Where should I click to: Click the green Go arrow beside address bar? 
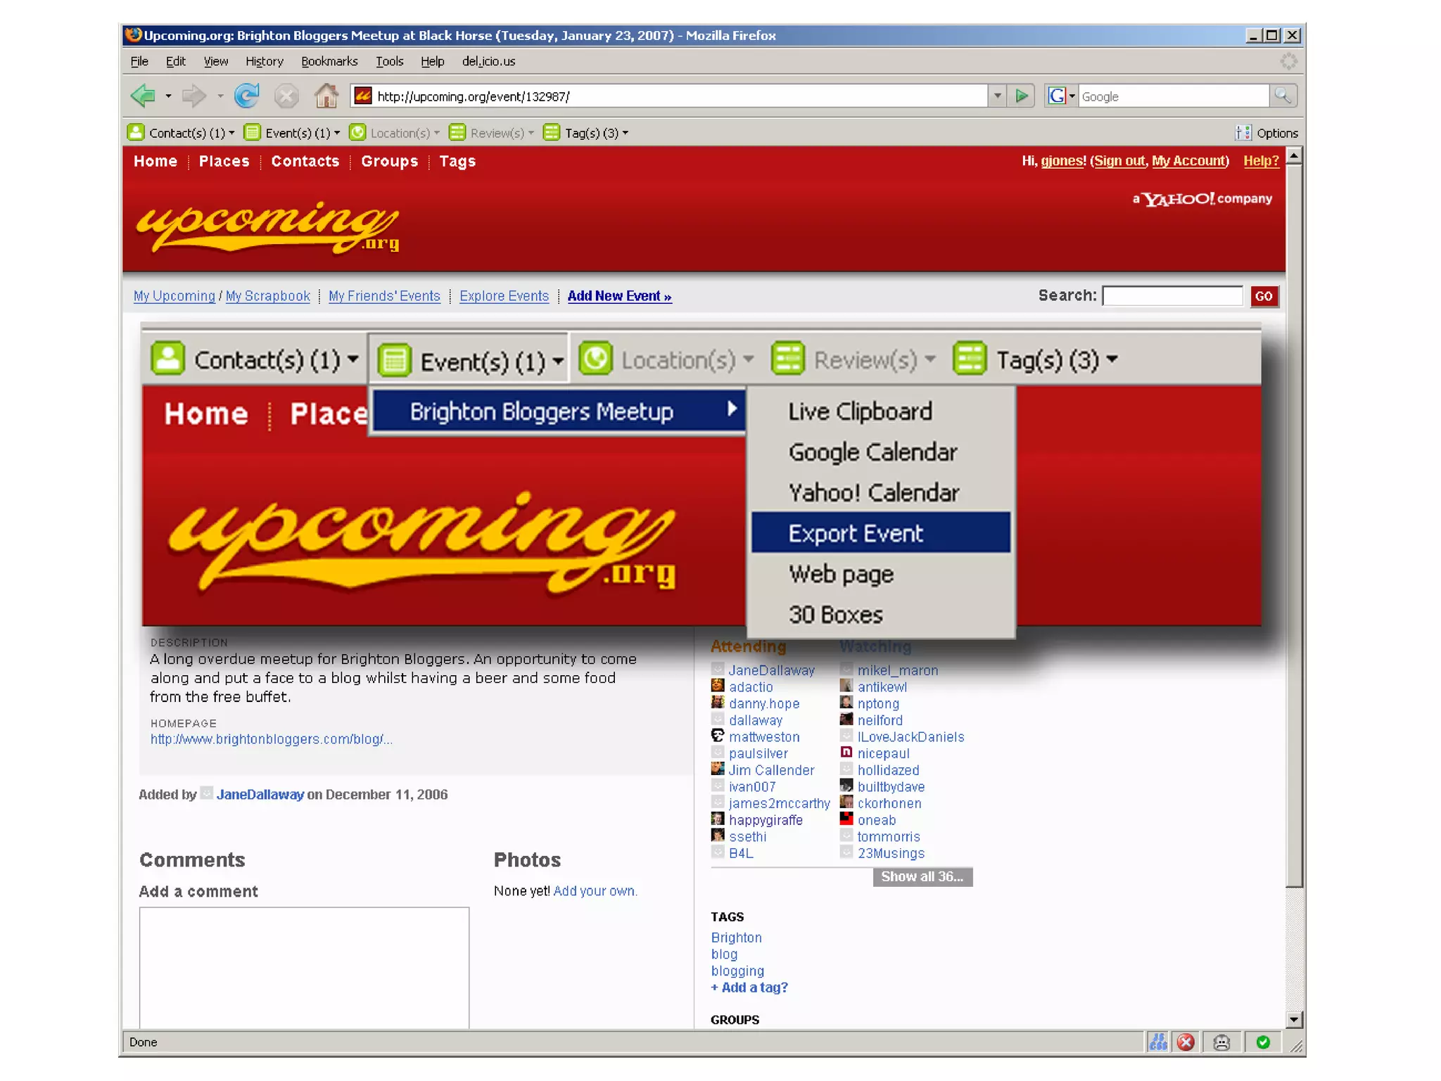[1021, 96]
